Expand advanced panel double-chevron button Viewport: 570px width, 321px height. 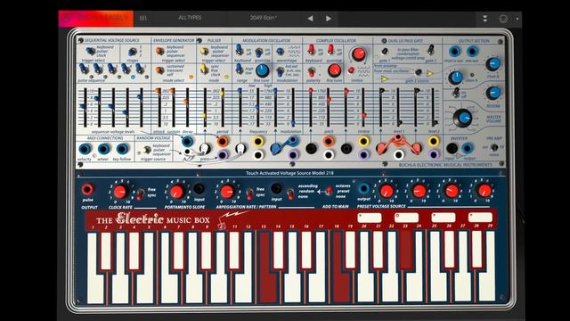tap(484, 19)
